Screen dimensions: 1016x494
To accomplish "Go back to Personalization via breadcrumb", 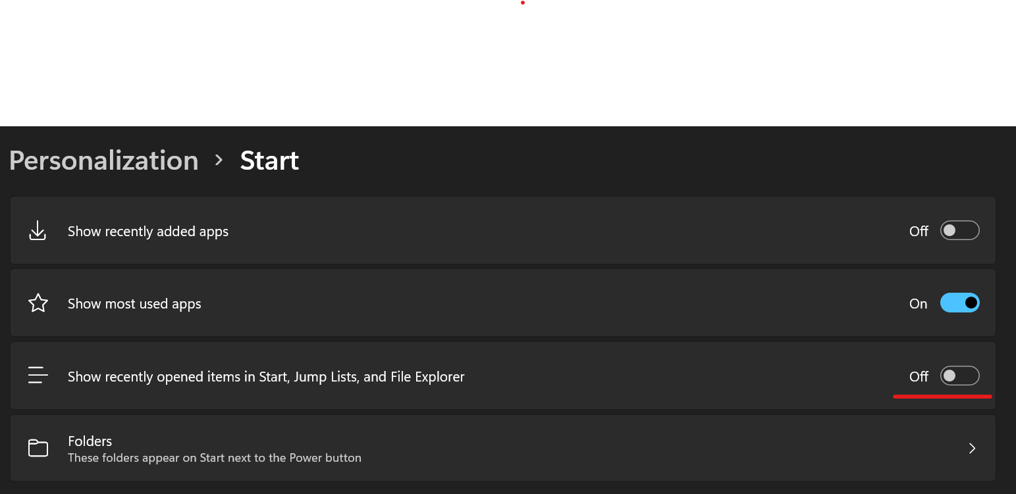I will 104,161.
